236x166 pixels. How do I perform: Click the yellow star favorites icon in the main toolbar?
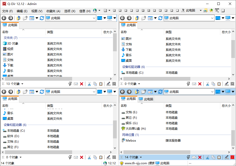click(x=211, y=11)
